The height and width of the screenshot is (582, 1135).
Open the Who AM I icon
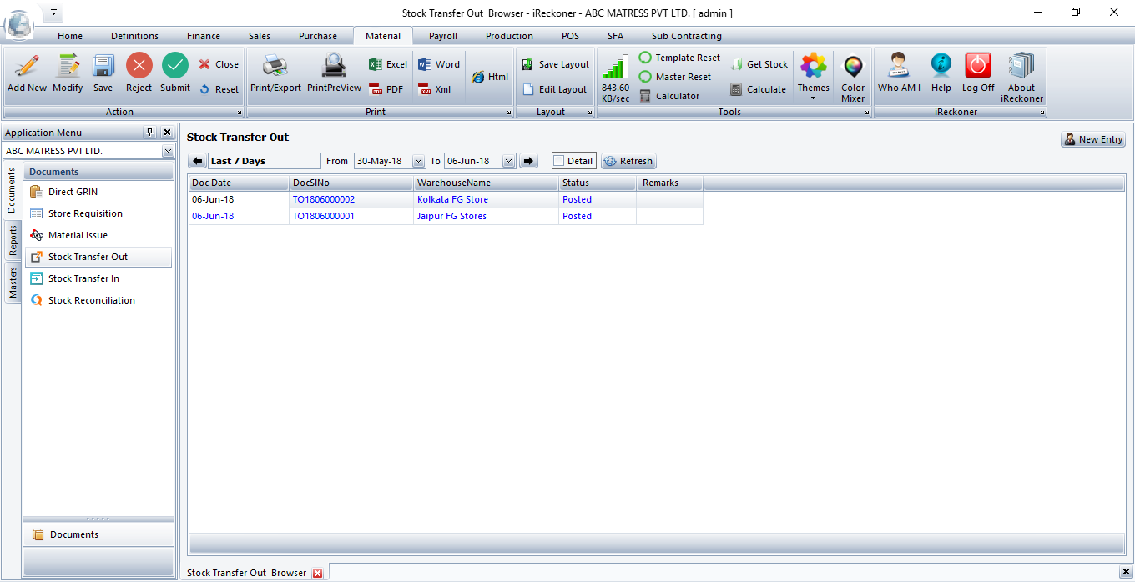coord(899,67)
